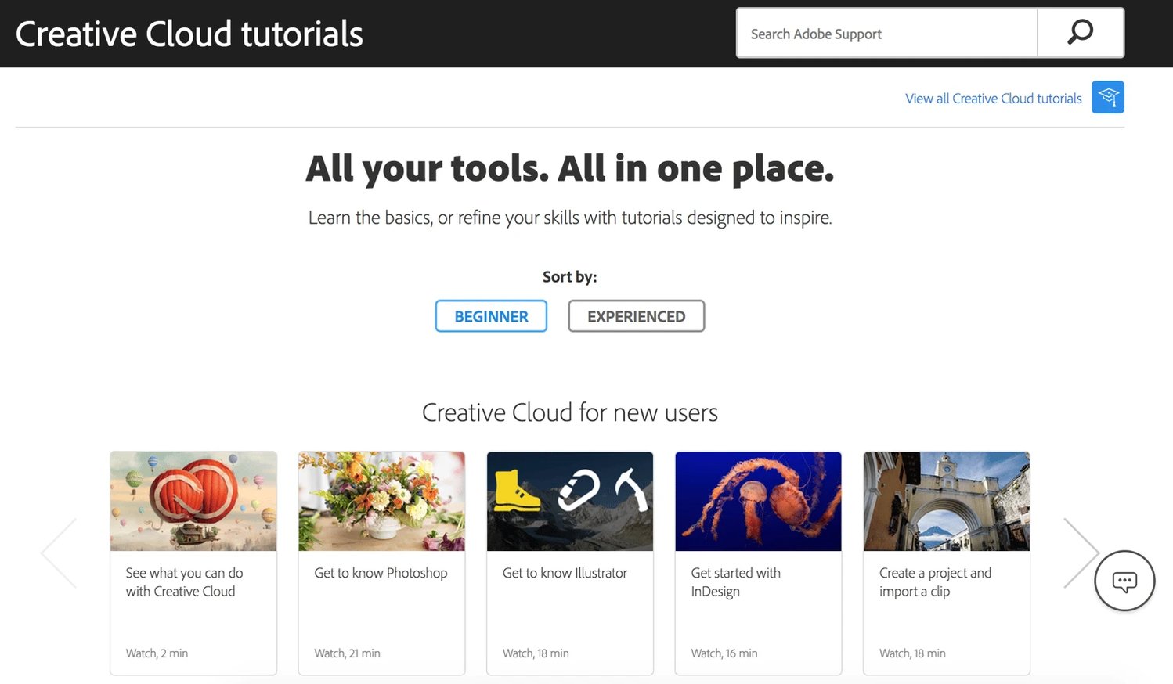Click the Creative Cloud tutorials page heading
Screen dimensions: 1173x684
(x=189, y=34)
